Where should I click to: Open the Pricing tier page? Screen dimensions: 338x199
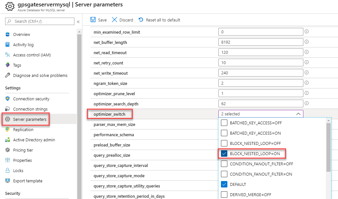23,150
